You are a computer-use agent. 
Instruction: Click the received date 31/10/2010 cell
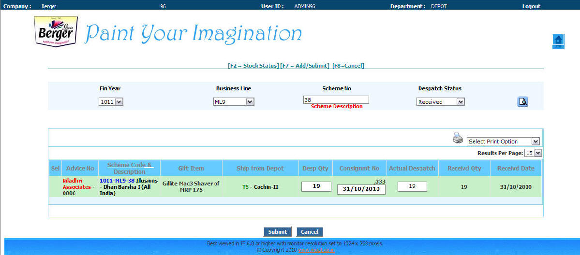(x=516, y=186)
